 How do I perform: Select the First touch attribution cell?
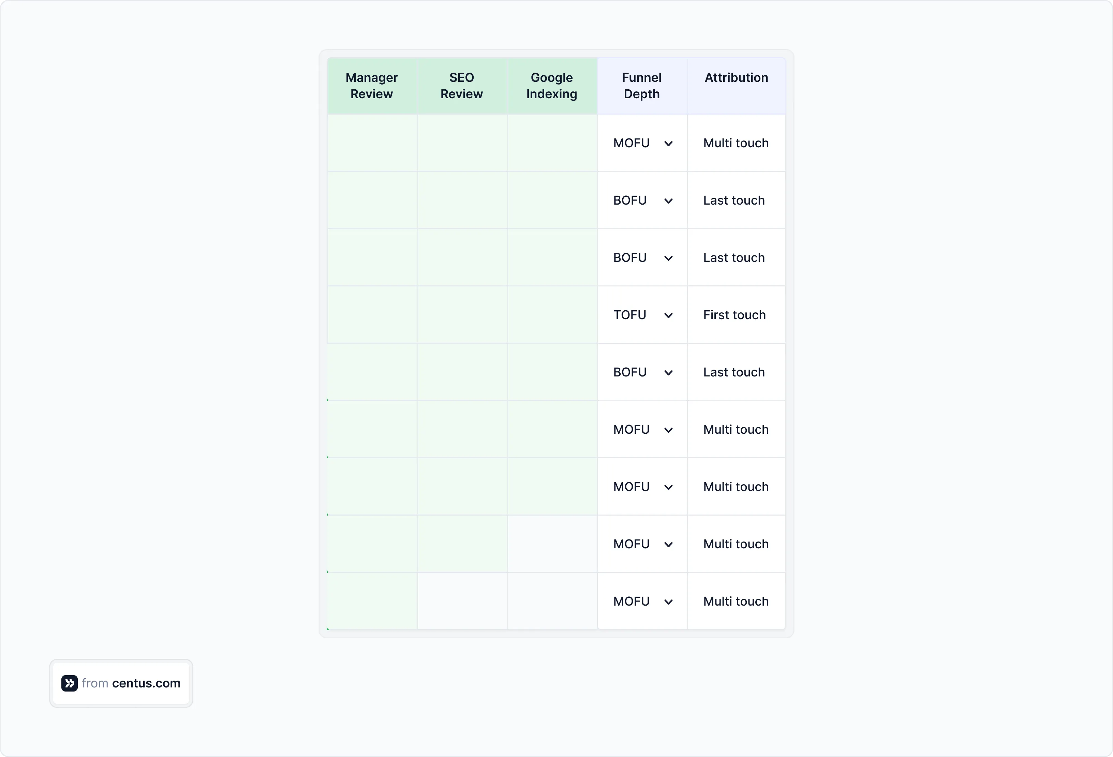[x=734, y=315]
